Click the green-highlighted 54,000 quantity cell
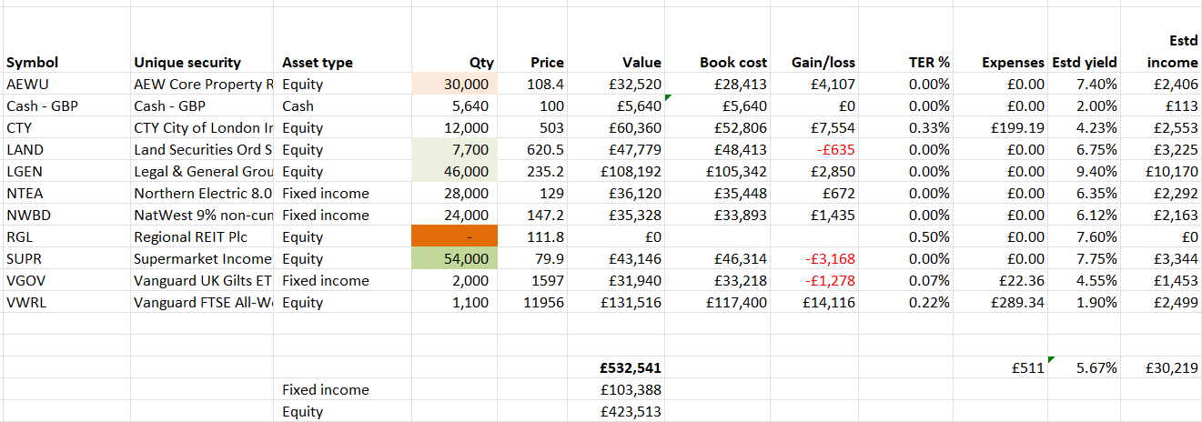Screen dimensions: 1202x422 454,258
